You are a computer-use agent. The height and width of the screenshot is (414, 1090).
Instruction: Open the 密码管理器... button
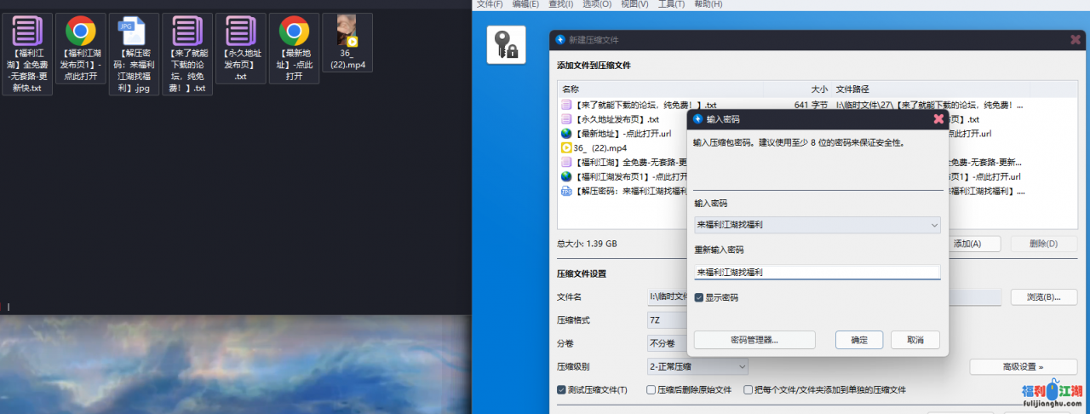[754, 340]
